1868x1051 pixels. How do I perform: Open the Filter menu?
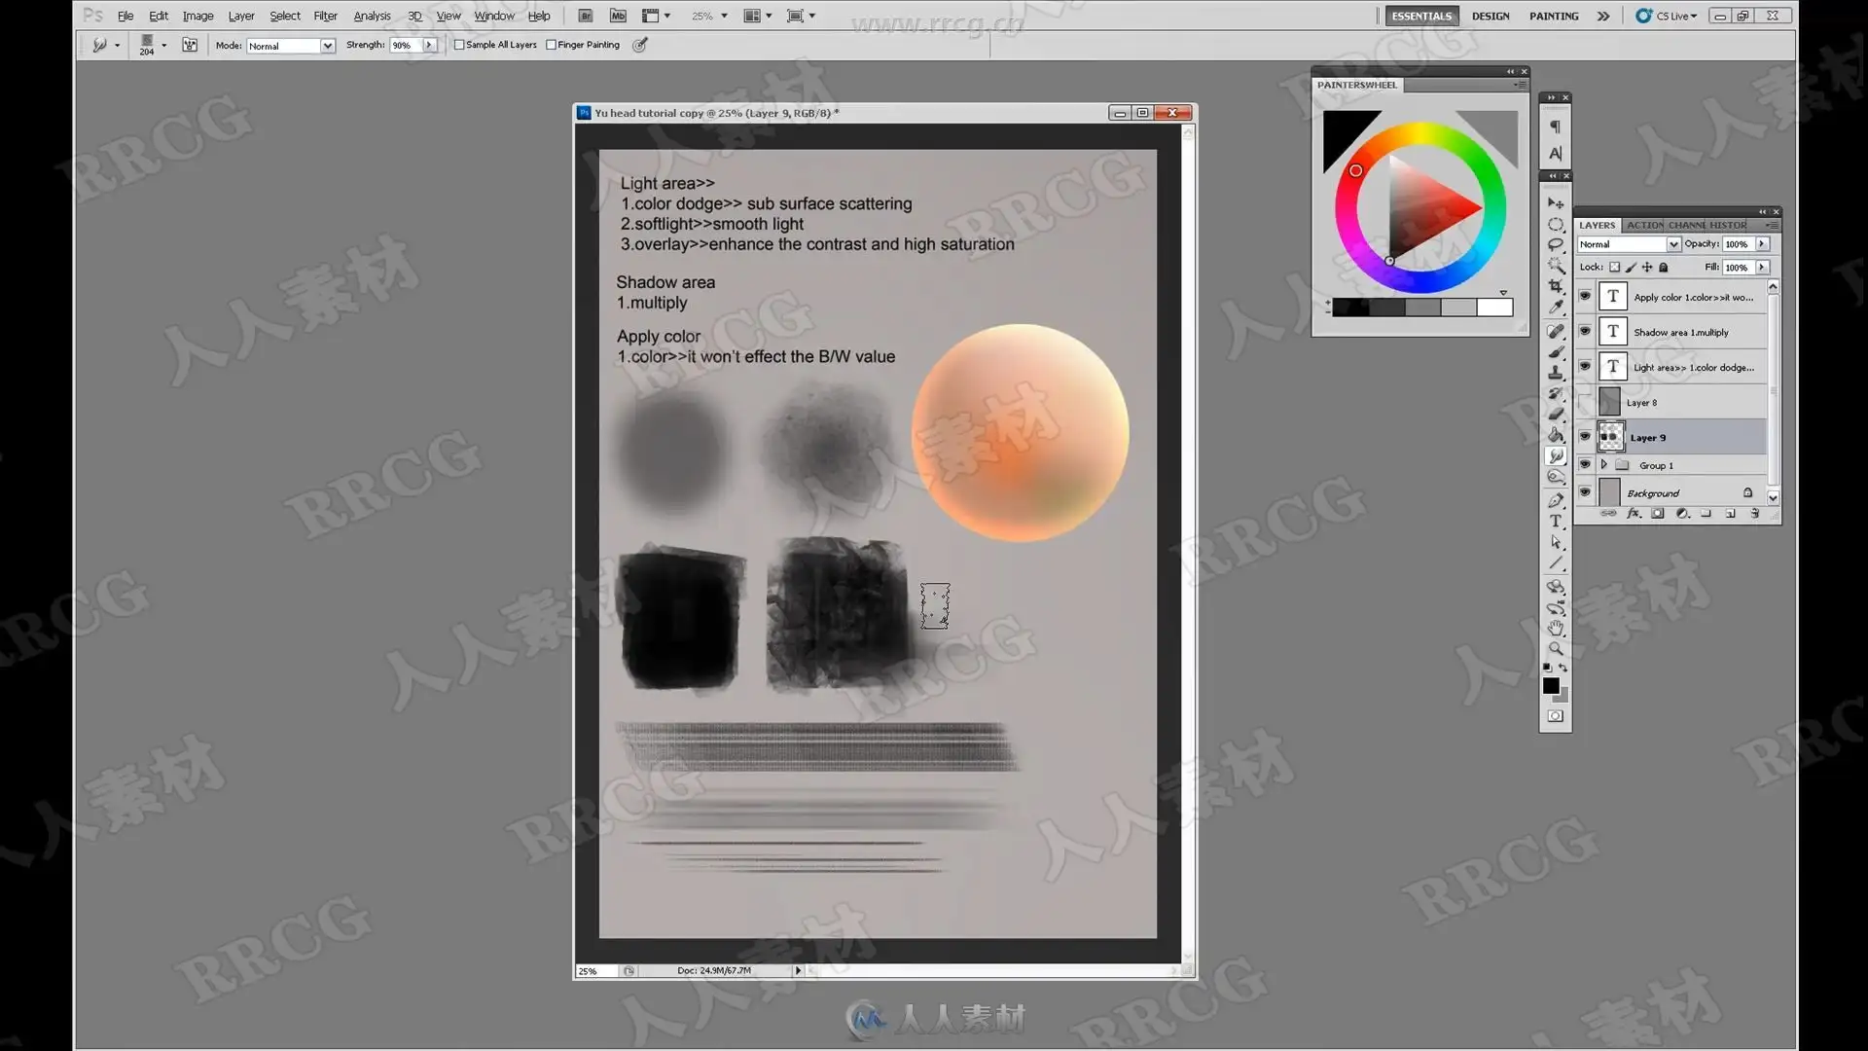pyautogui.click(x=325, y=16)
